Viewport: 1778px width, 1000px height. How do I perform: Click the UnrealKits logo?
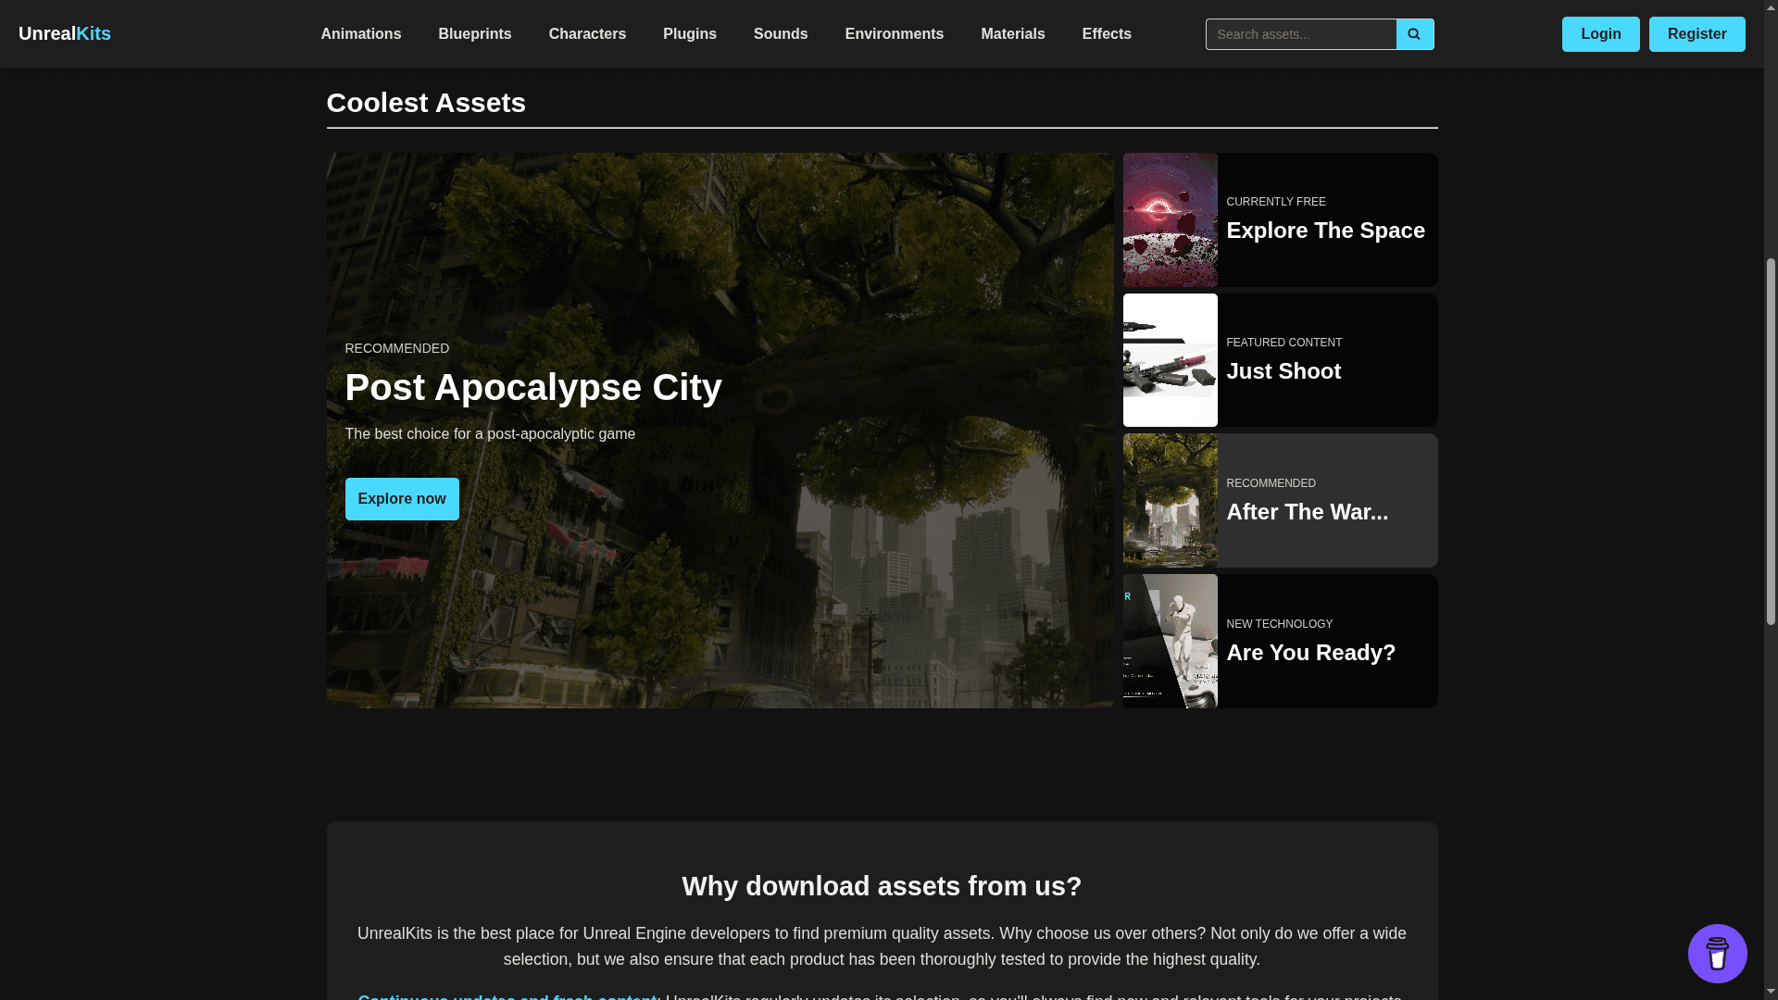[x=65, y=33]
